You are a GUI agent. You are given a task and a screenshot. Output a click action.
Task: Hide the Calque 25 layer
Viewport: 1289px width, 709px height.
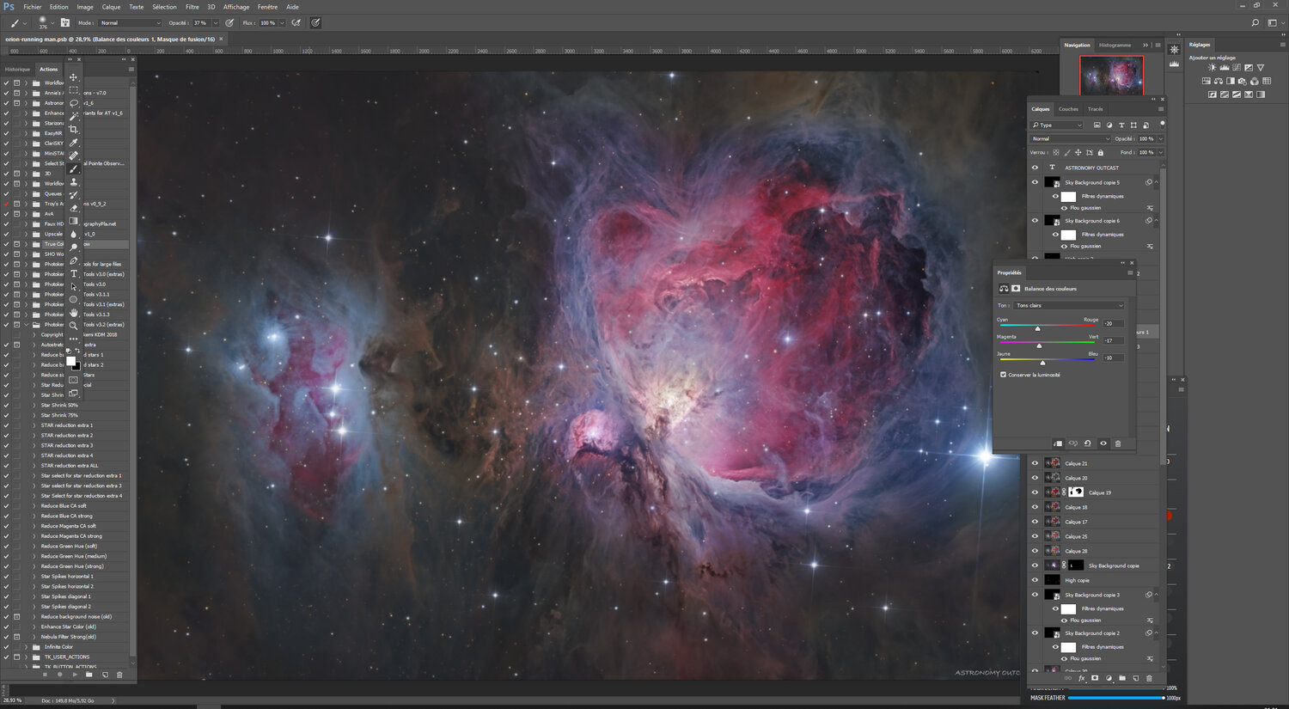pos(1035,536)
